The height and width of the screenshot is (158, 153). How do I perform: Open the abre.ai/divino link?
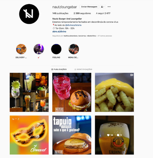coord(59,32)
